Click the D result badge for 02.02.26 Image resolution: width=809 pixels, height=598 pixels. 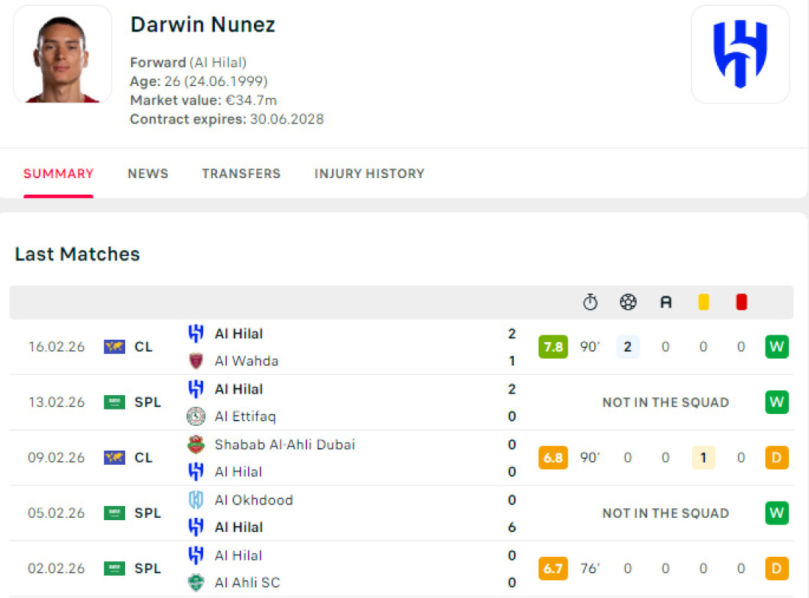pos(777,569)
